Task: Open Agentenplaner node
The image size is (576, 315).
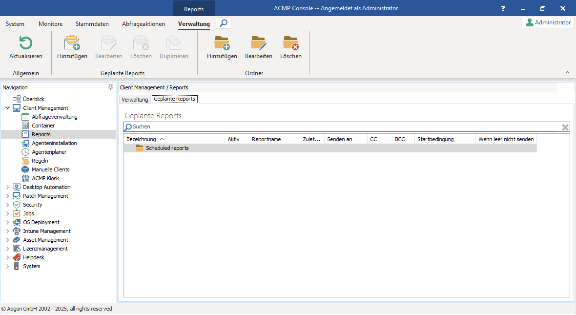Action: (x=49, y=152)
